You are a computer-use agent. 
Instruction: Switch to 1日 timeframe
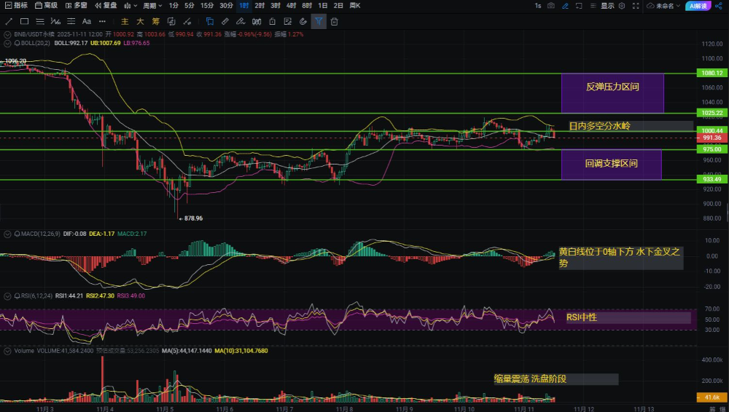point(323,6)
